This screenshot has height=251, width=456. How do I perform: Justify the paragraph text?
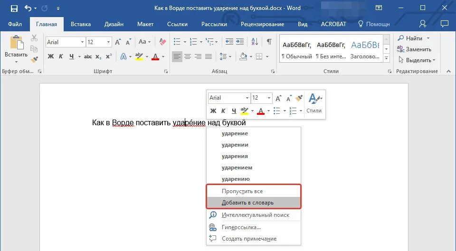coord(209,56)
